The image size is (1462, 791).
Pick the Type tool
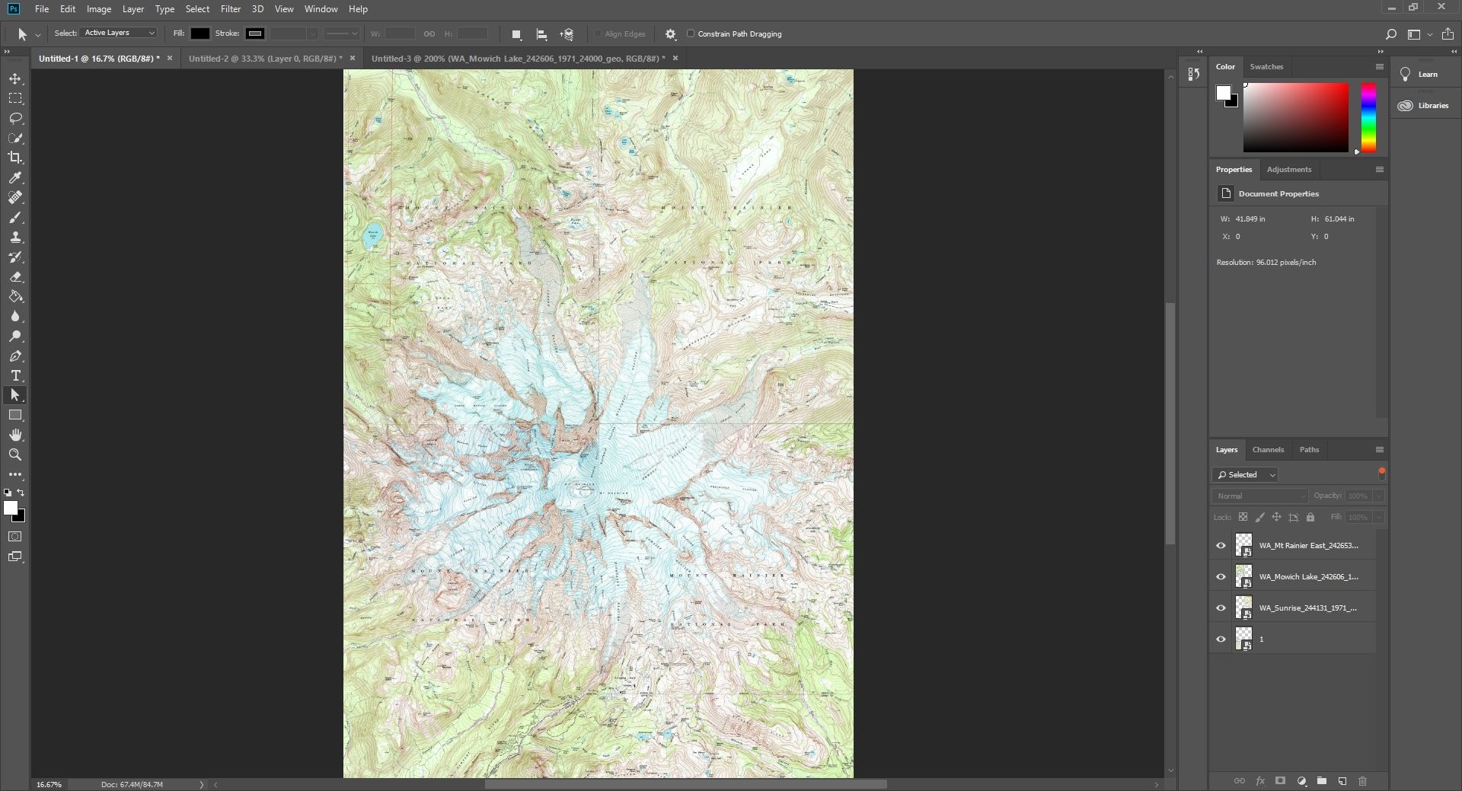15,375
